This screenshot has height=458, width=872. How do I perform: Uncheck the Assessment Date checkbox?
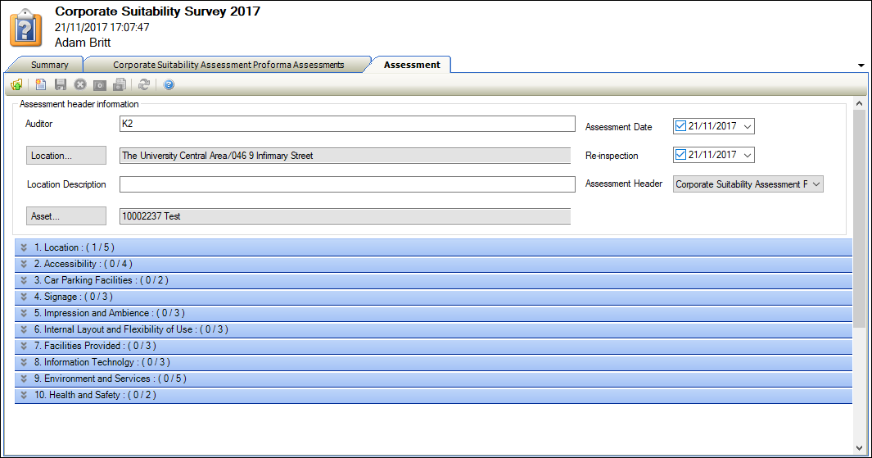(681, 126)
